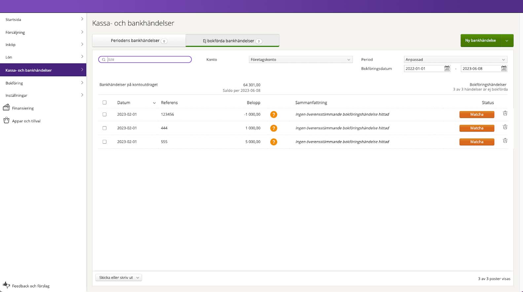Click the Sammanfattning column header
The width and height of the screenshot is (523, 292).
coord(311,103)
